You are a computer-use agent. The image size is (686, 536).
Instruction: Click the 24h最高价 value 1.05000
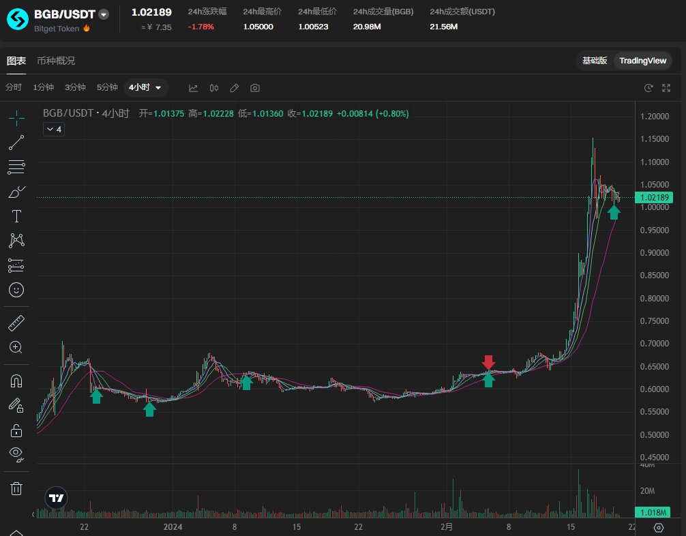(258, 27)
